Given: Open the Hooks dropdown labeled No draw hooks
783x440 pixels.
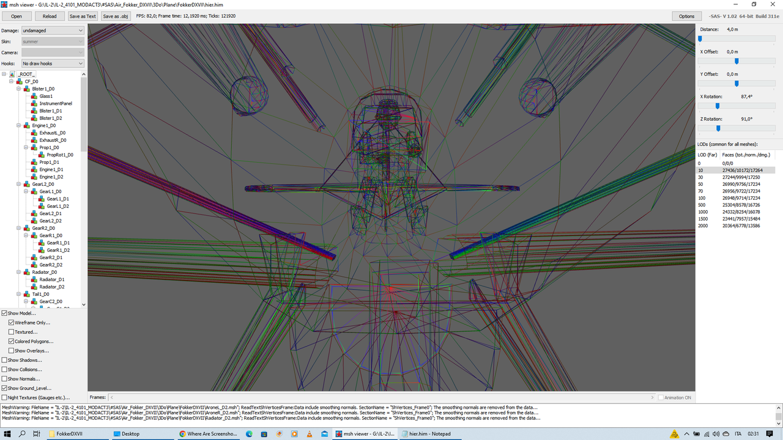Looking at the screenshot, I should 52,63.
